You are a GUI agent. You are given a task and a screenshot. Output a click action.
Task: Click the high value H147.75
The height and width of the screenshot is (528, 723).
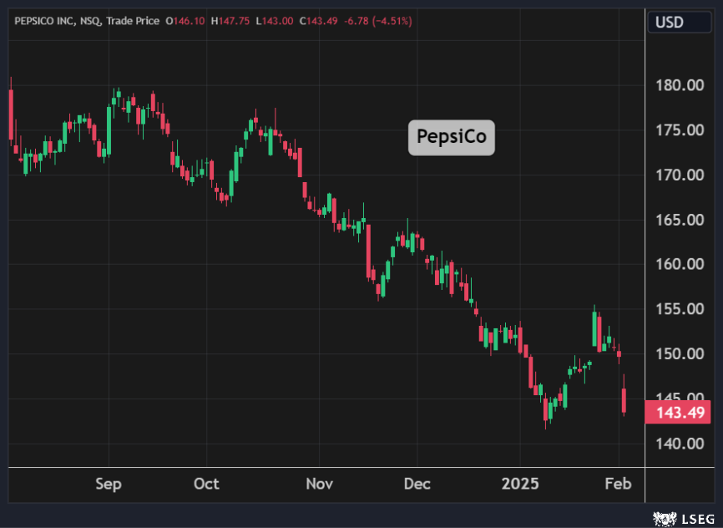[x=230, y=21]
